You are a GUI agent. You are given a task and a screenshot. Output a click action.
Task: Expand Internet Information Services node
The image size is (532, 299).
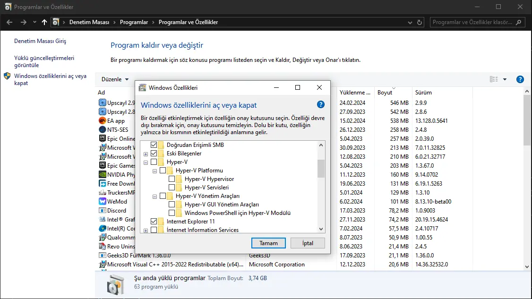pos(146,231)
